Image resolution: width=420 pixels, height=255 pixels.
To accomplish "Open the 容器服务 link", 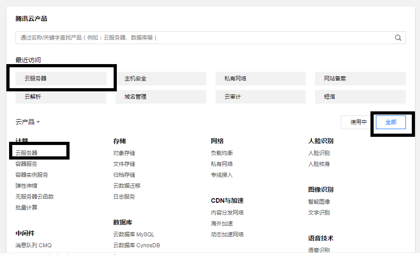I will 26,164.
